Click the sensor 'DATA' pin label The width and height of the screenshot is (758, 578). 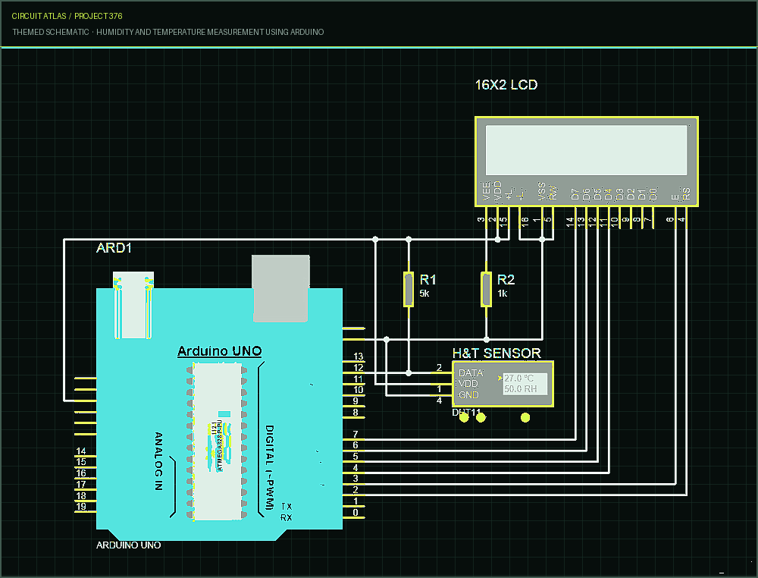click(x=471, y=373)
